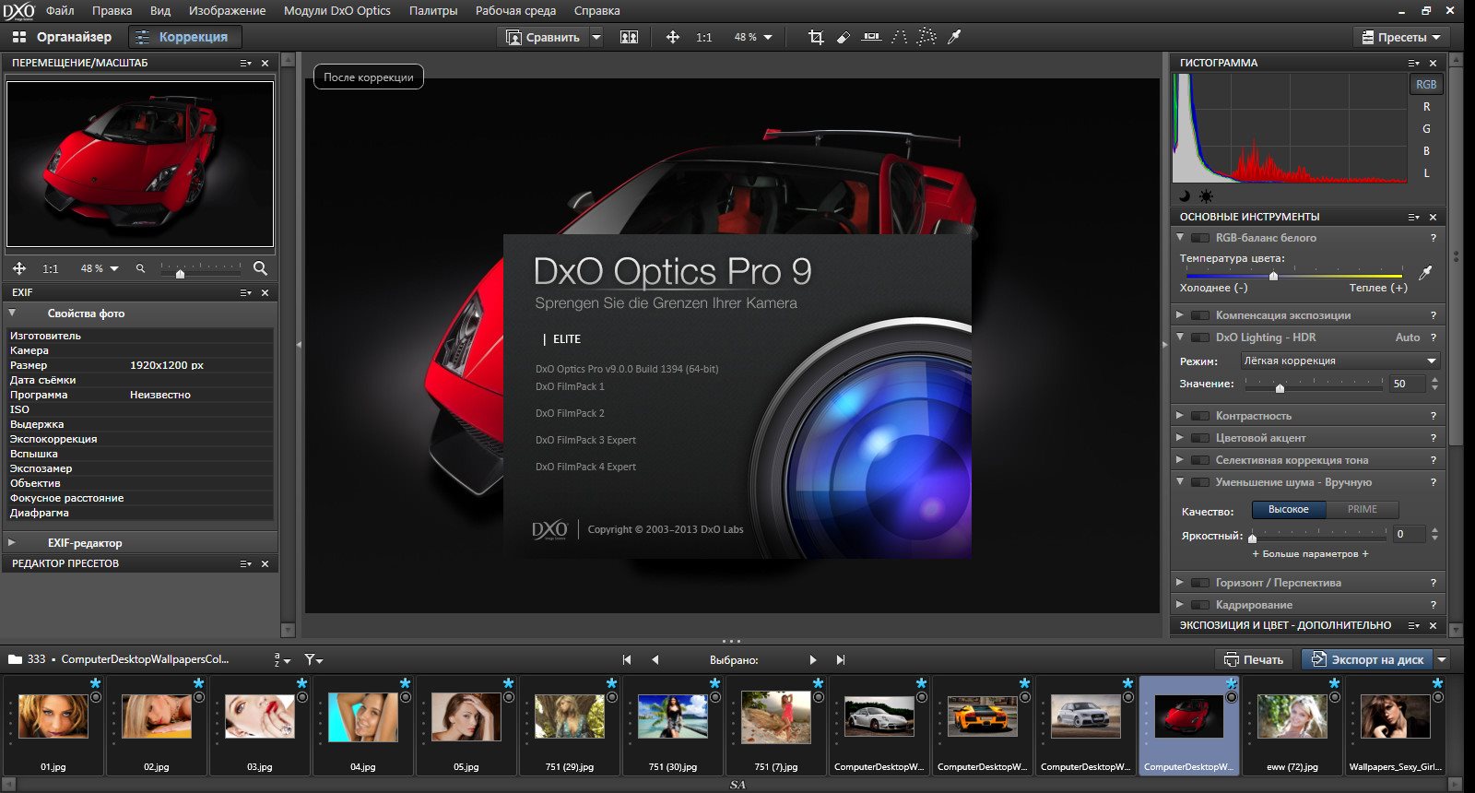Click the small magnifier zoom-out icon in navigator
This screenshot has height=793, width=1475.
point(140,268)
